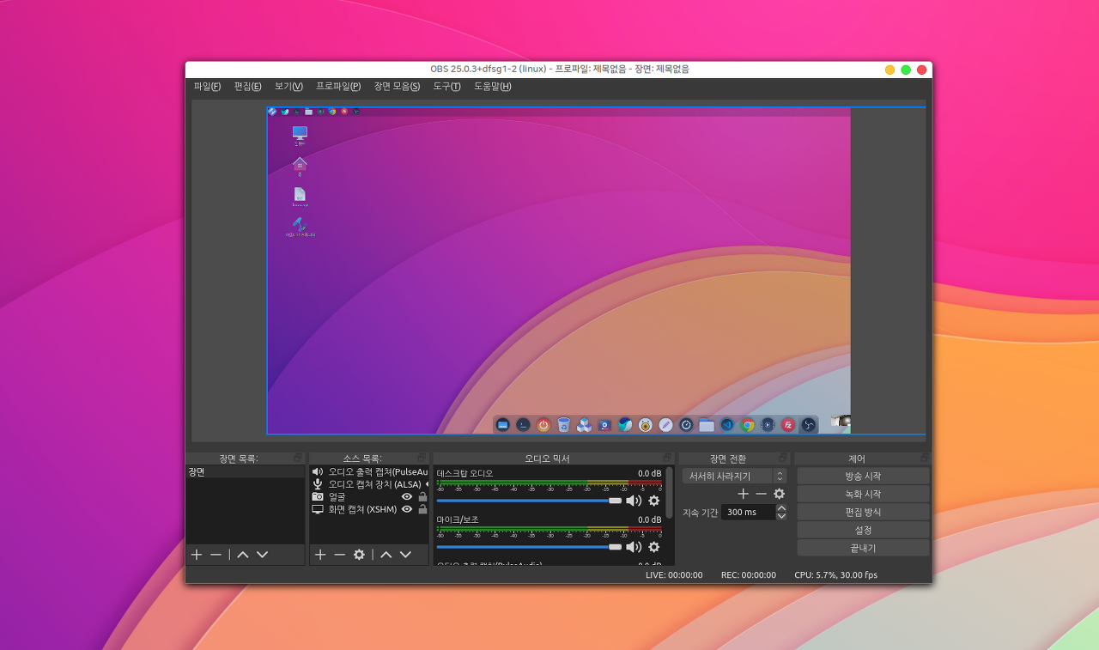Mute 데스크탑 오디오 with the speaker icon
This screenshot has width=1099, height=650.
634,501
